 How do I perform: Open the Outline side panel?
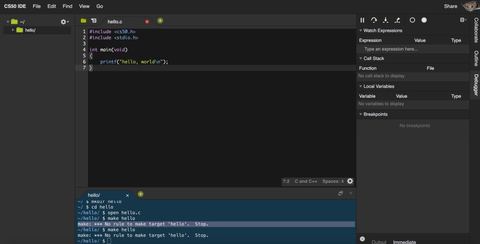(x=476, y=58)
